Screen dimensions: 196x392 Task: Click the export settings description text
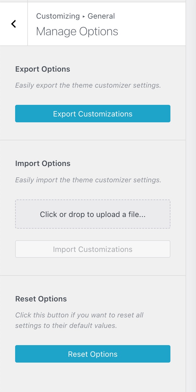click(88, 86)
